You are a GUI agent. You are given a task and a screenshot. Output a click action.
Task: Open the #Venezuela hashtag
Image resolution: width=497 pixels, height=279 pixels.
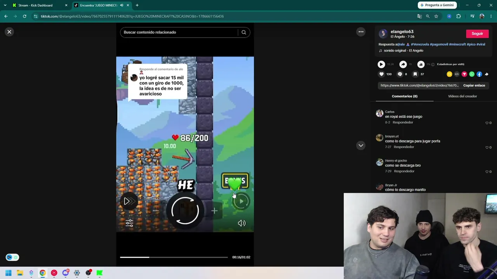(420, 45)
